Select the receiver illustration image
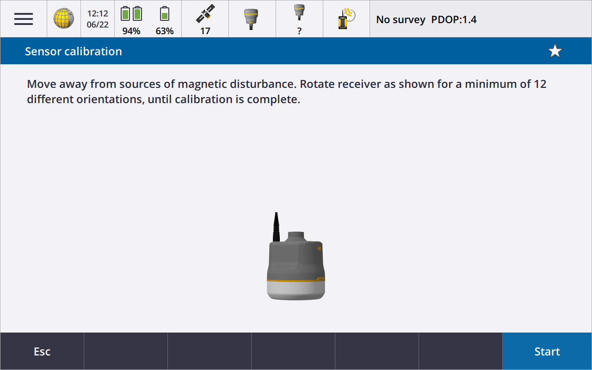 [x=296, y=256]
